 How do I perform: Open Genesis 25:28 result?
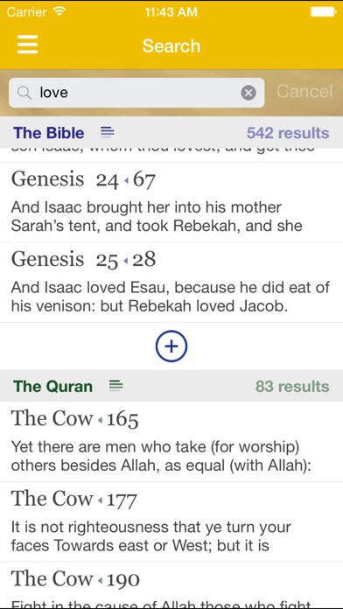click(x=171, y=283)
